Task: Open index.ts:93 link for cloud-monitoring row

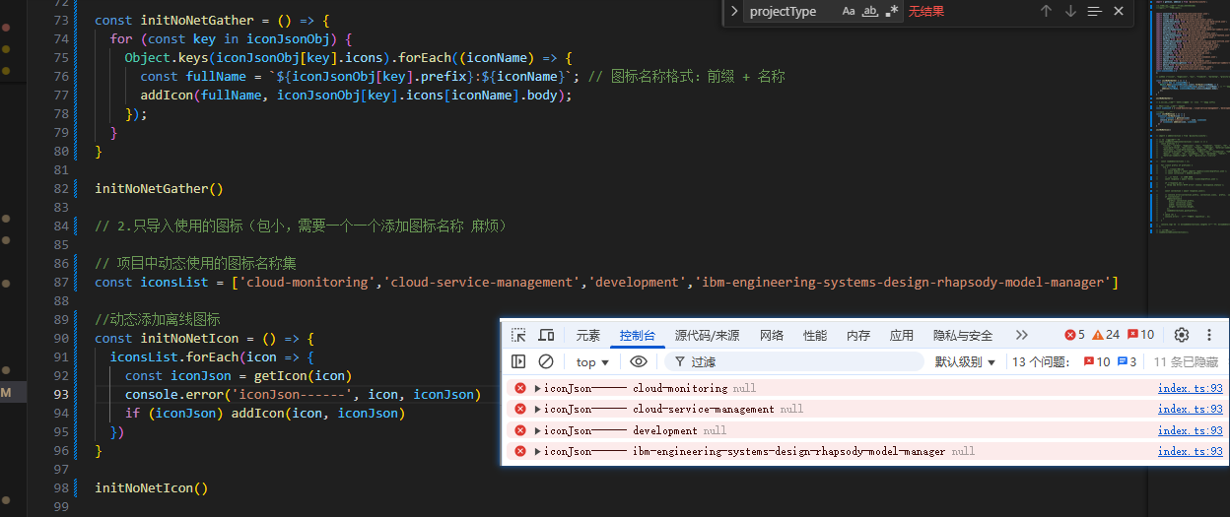Action: [x=1190, y=388]
